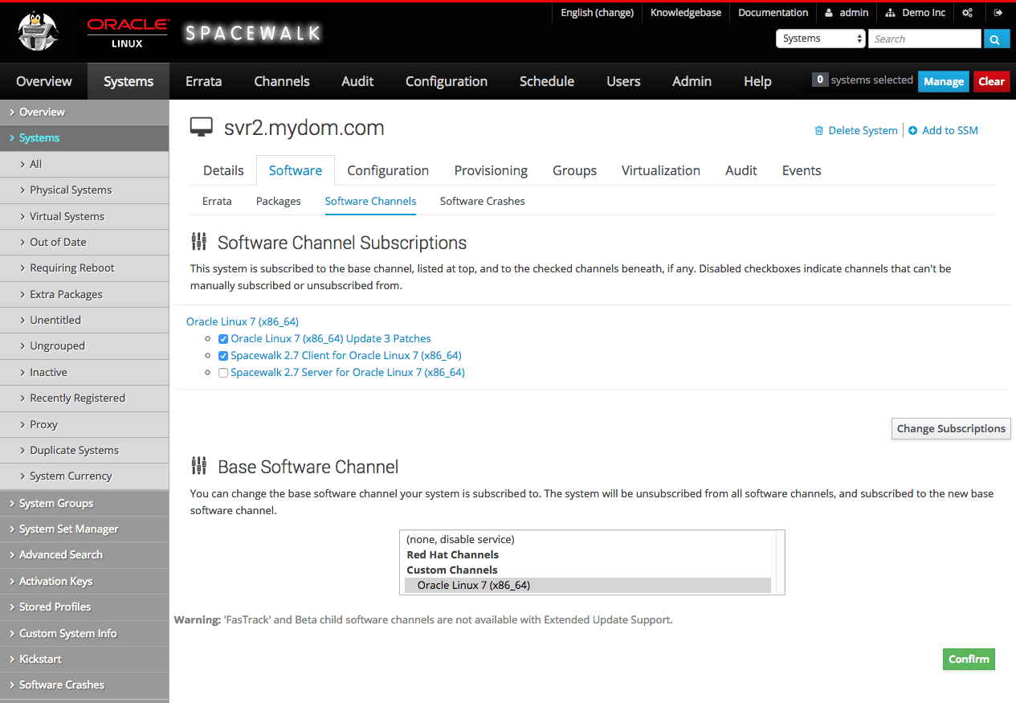Click the red Clear button
Screen dimensions: 1016x703
[x=991, y=81]
